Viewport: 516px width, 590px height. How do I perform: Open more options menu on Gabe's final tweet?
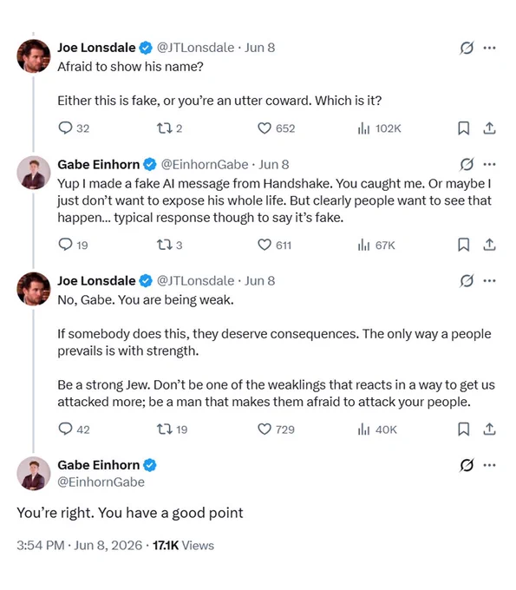click(489, 465)
